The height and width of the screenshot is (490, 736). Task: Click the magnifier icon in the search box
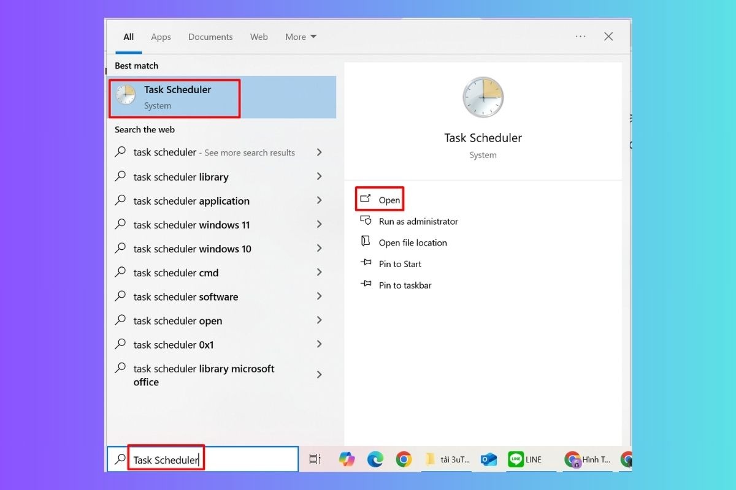pyautogui.click(x=121, y=459)
